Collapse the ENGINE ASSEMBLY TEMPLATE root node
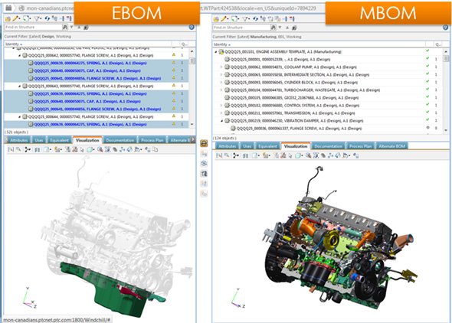 tap(215, 52)
